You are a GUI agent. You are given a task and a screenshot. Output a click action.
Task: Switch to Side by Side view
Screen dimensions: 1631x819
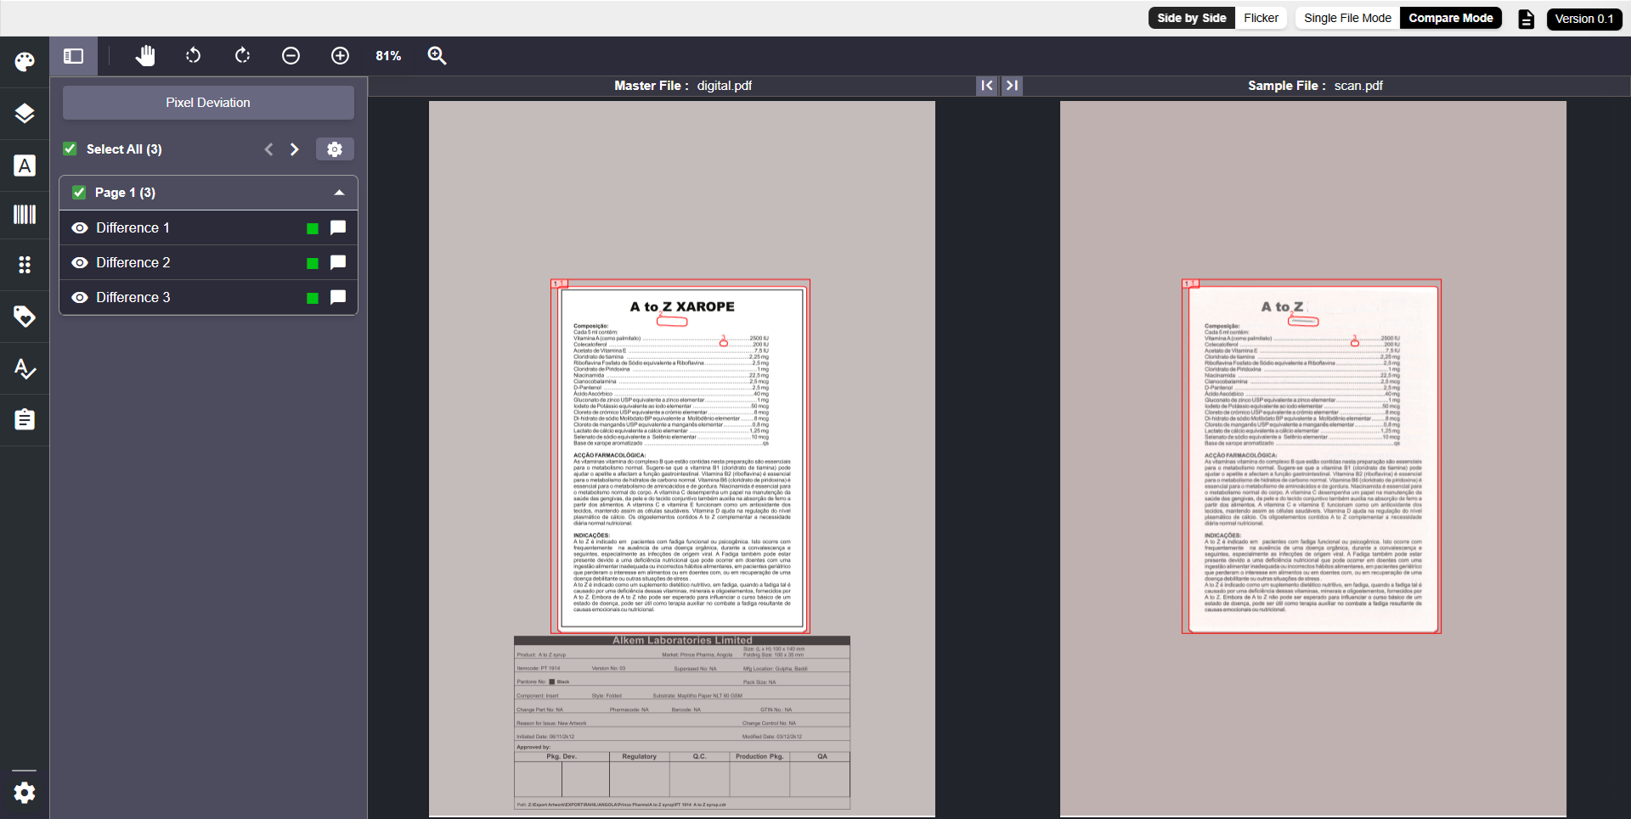[x=1192, y=18]
